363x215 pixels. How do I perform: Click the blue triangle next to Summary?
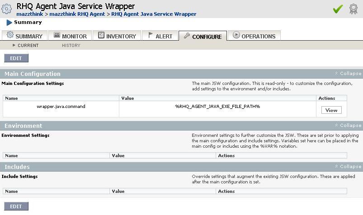coord(9,23)
